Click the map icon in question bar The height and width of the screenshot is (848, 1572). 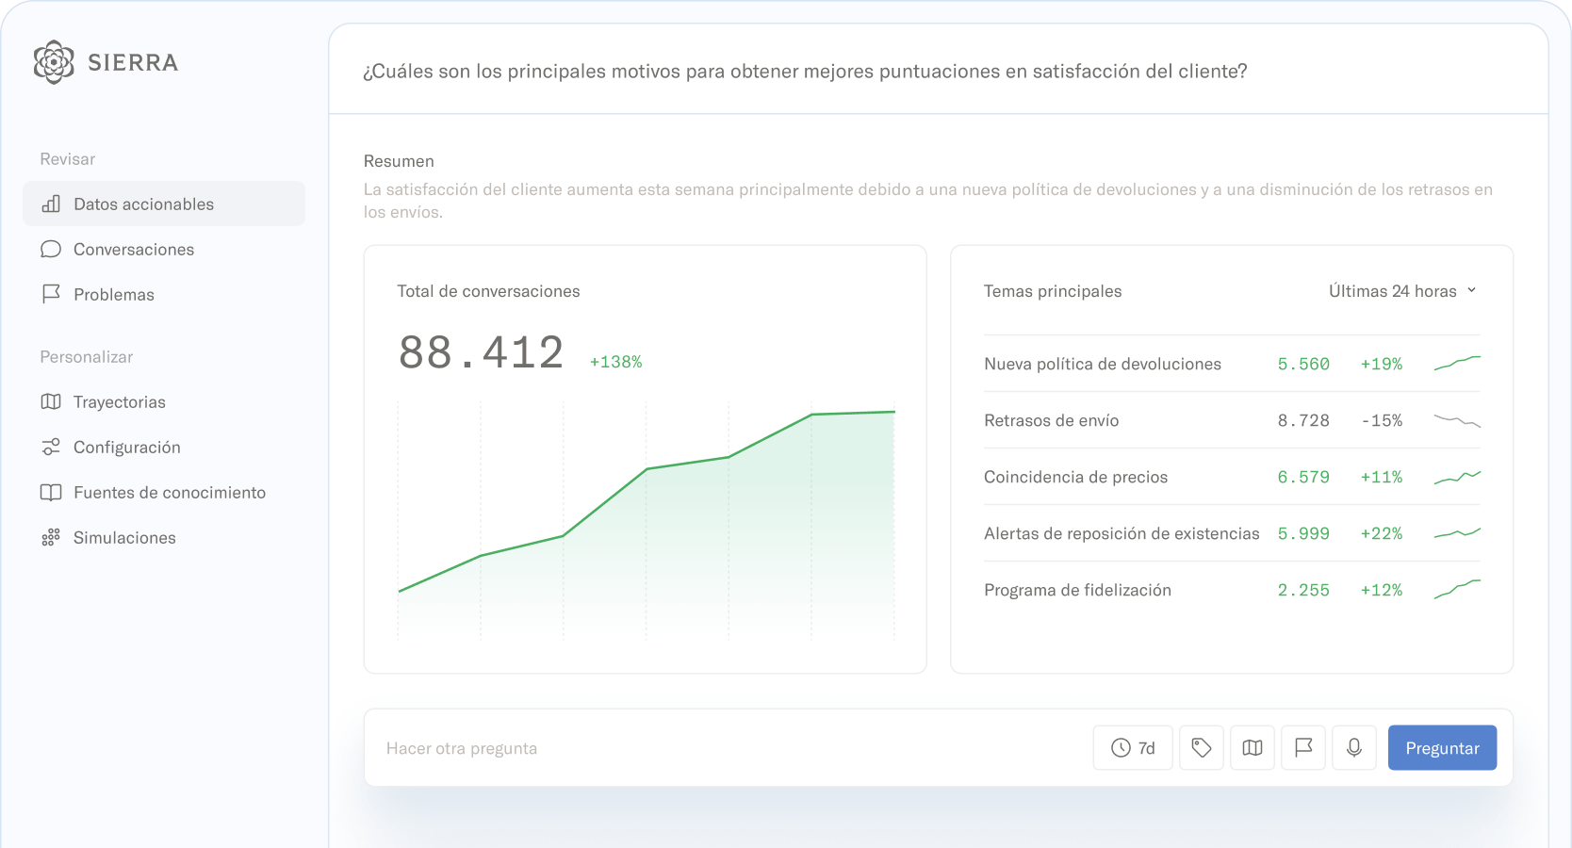pyautogui.click(x=1253, y=747)
